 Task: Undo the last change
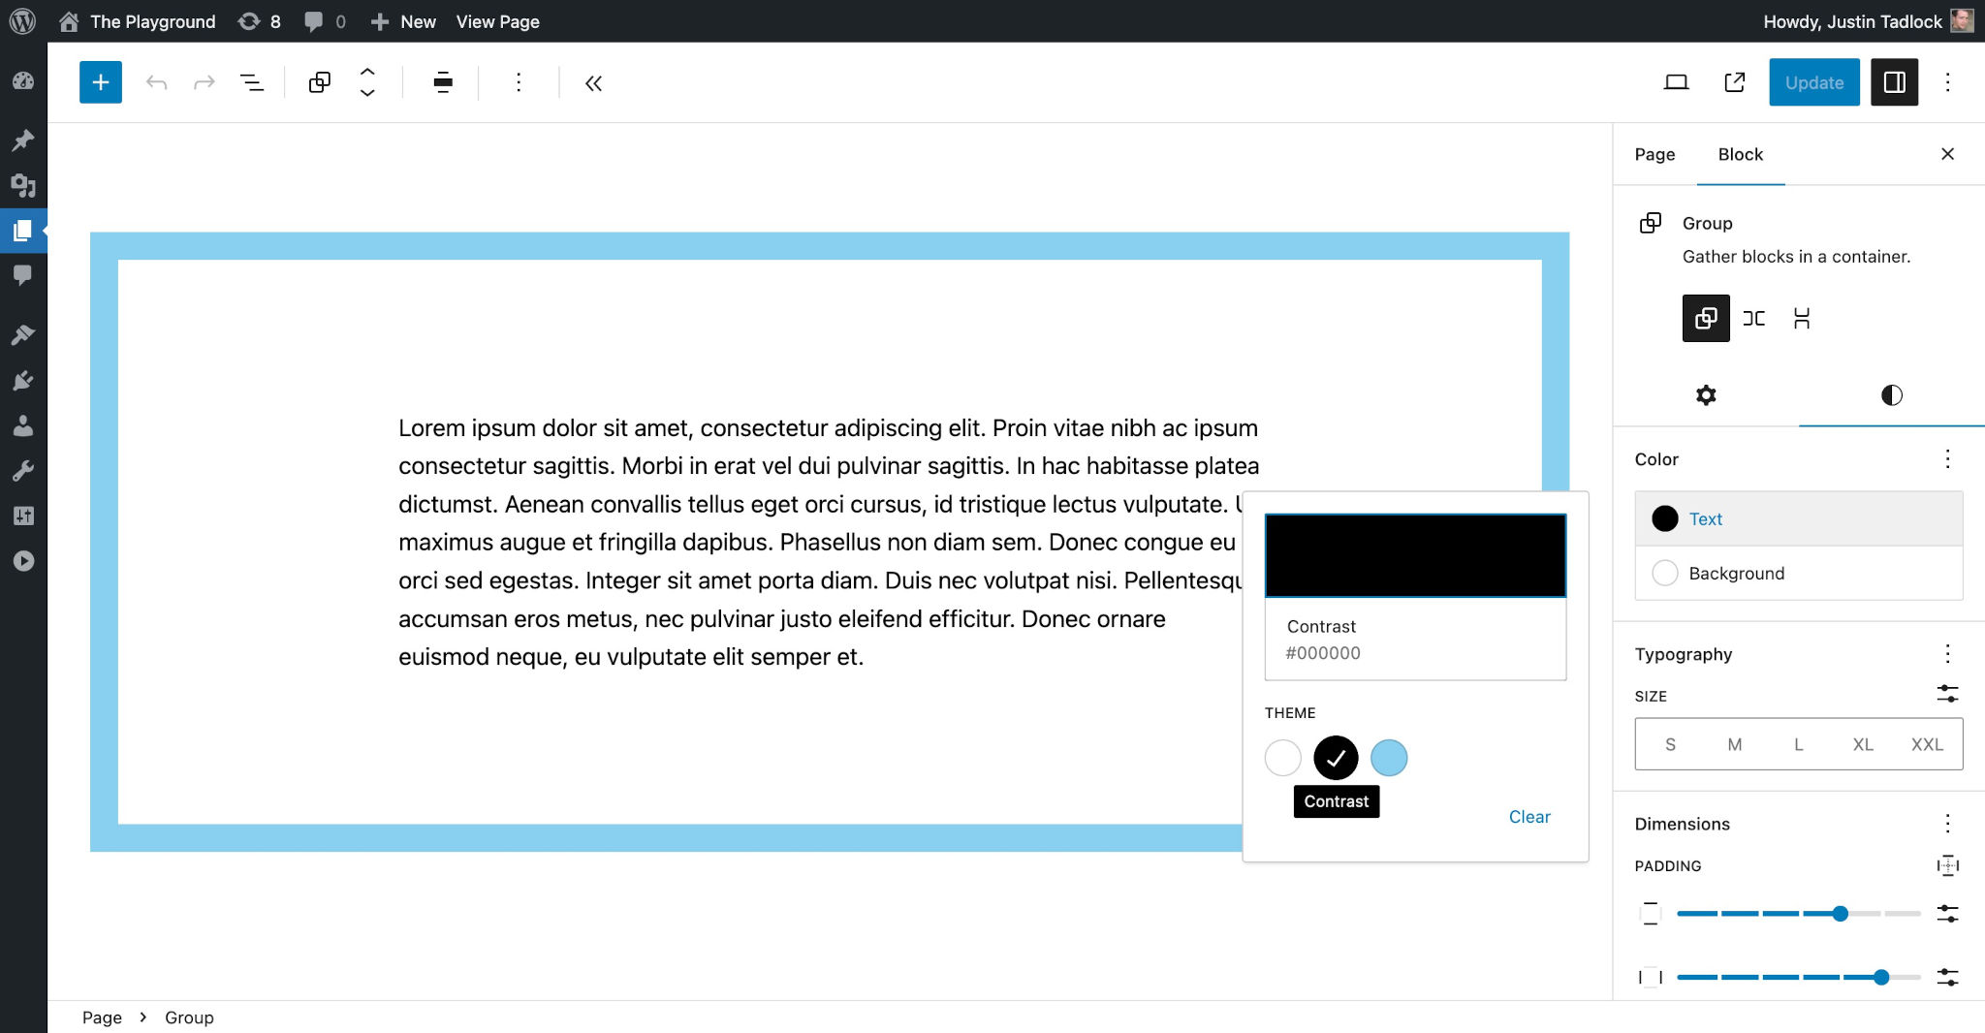point(156,82)
